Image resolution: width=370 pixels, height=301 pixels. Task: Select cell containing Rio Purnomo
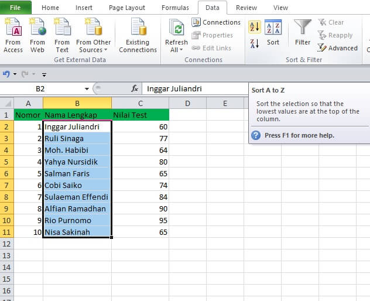tap(77, 220)
